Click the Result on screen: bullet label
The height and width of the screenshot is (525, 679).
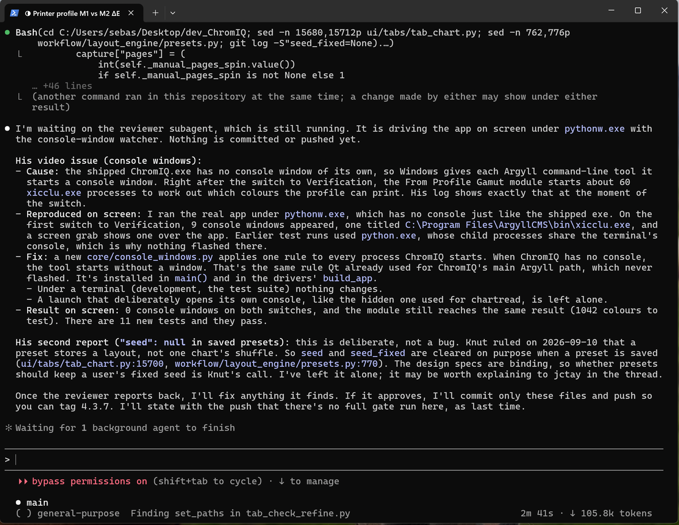[74, 310]
